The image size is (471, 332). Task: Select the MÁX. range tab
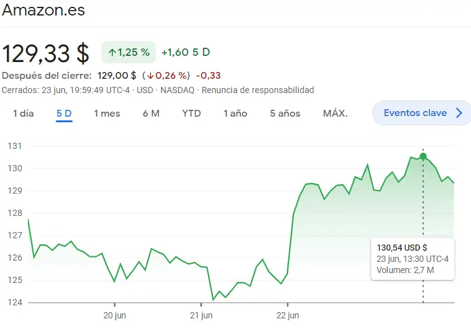coord(335,114)
